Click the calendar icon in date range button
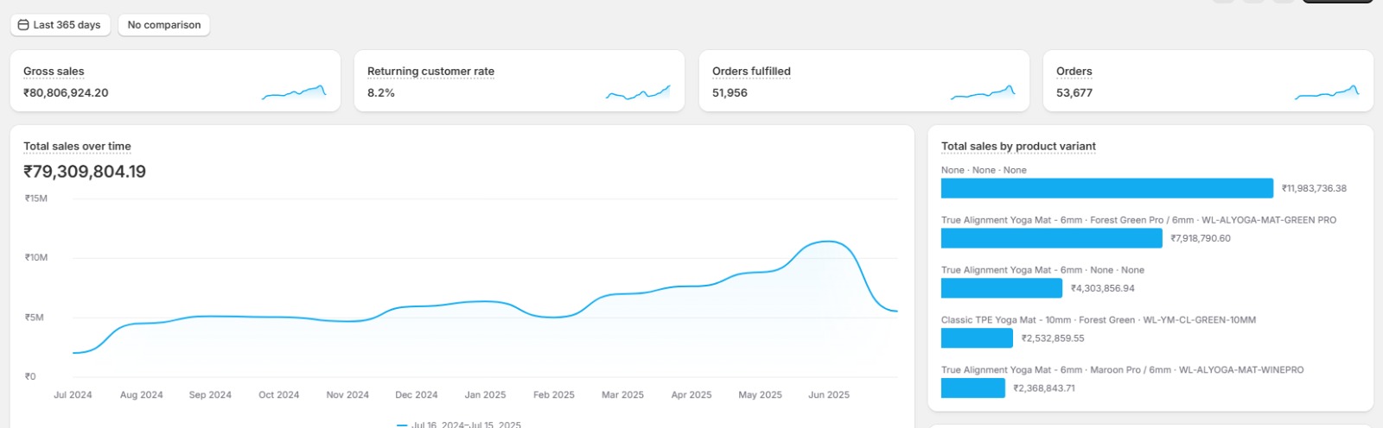The height and width of the screenshot is (428, 1383). tap(23, 25)
